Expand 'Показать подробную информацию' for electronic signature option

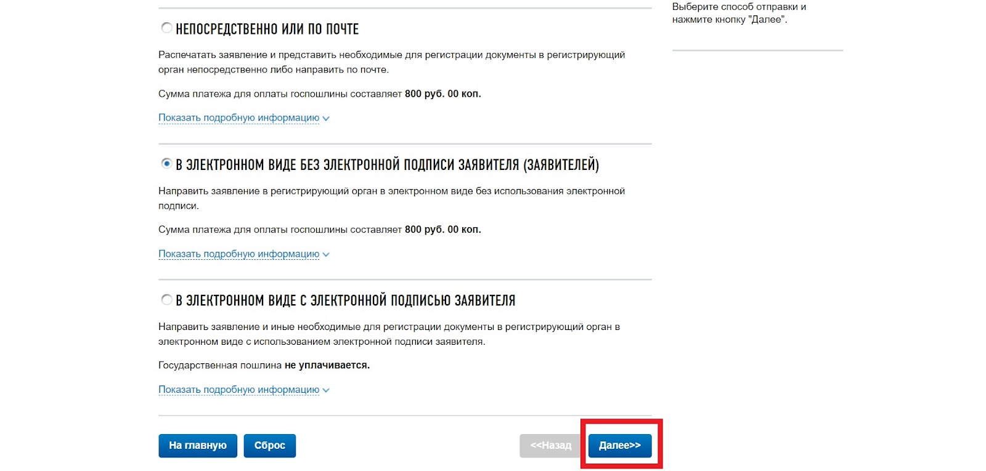point(239,390)
